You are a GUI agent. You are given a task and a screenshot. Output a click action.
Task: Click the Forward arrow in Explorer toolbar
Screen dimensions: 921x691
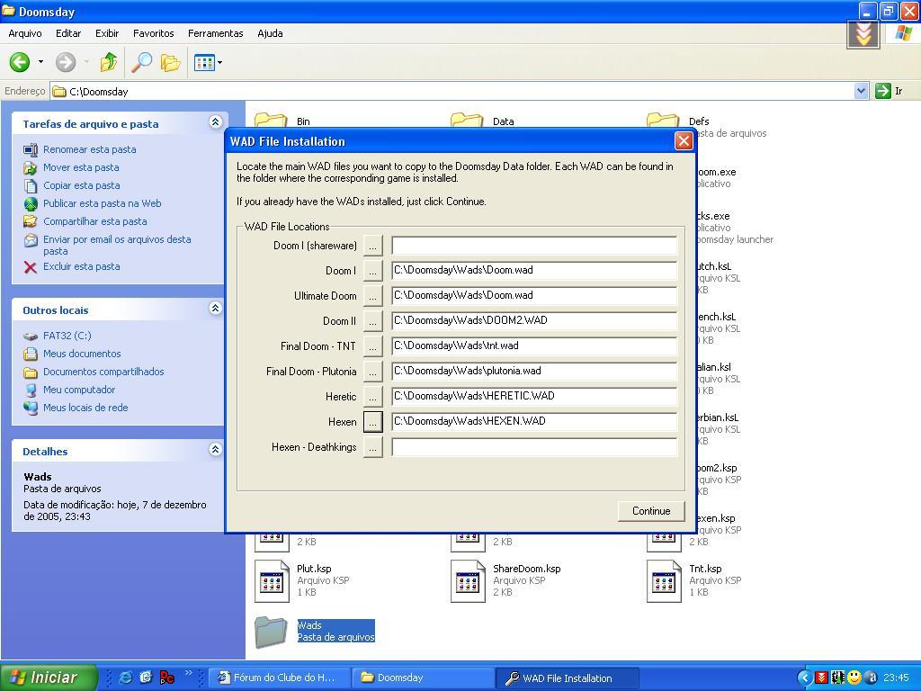[x=65, y=62]
